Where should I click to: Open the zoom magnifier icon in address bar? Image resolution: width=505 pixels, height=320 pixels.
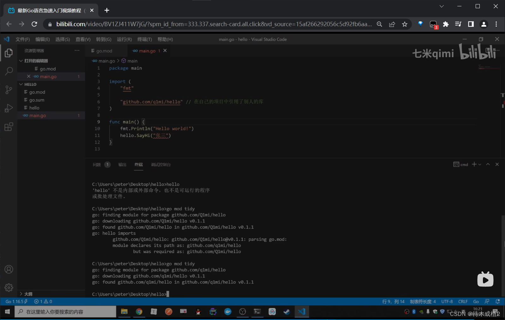(379, 24)
